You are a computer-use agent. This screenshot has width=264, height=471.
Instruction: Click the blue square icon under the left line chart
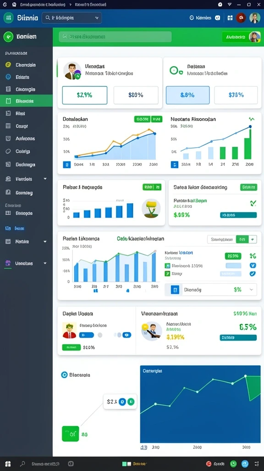(x=67, y=165)
